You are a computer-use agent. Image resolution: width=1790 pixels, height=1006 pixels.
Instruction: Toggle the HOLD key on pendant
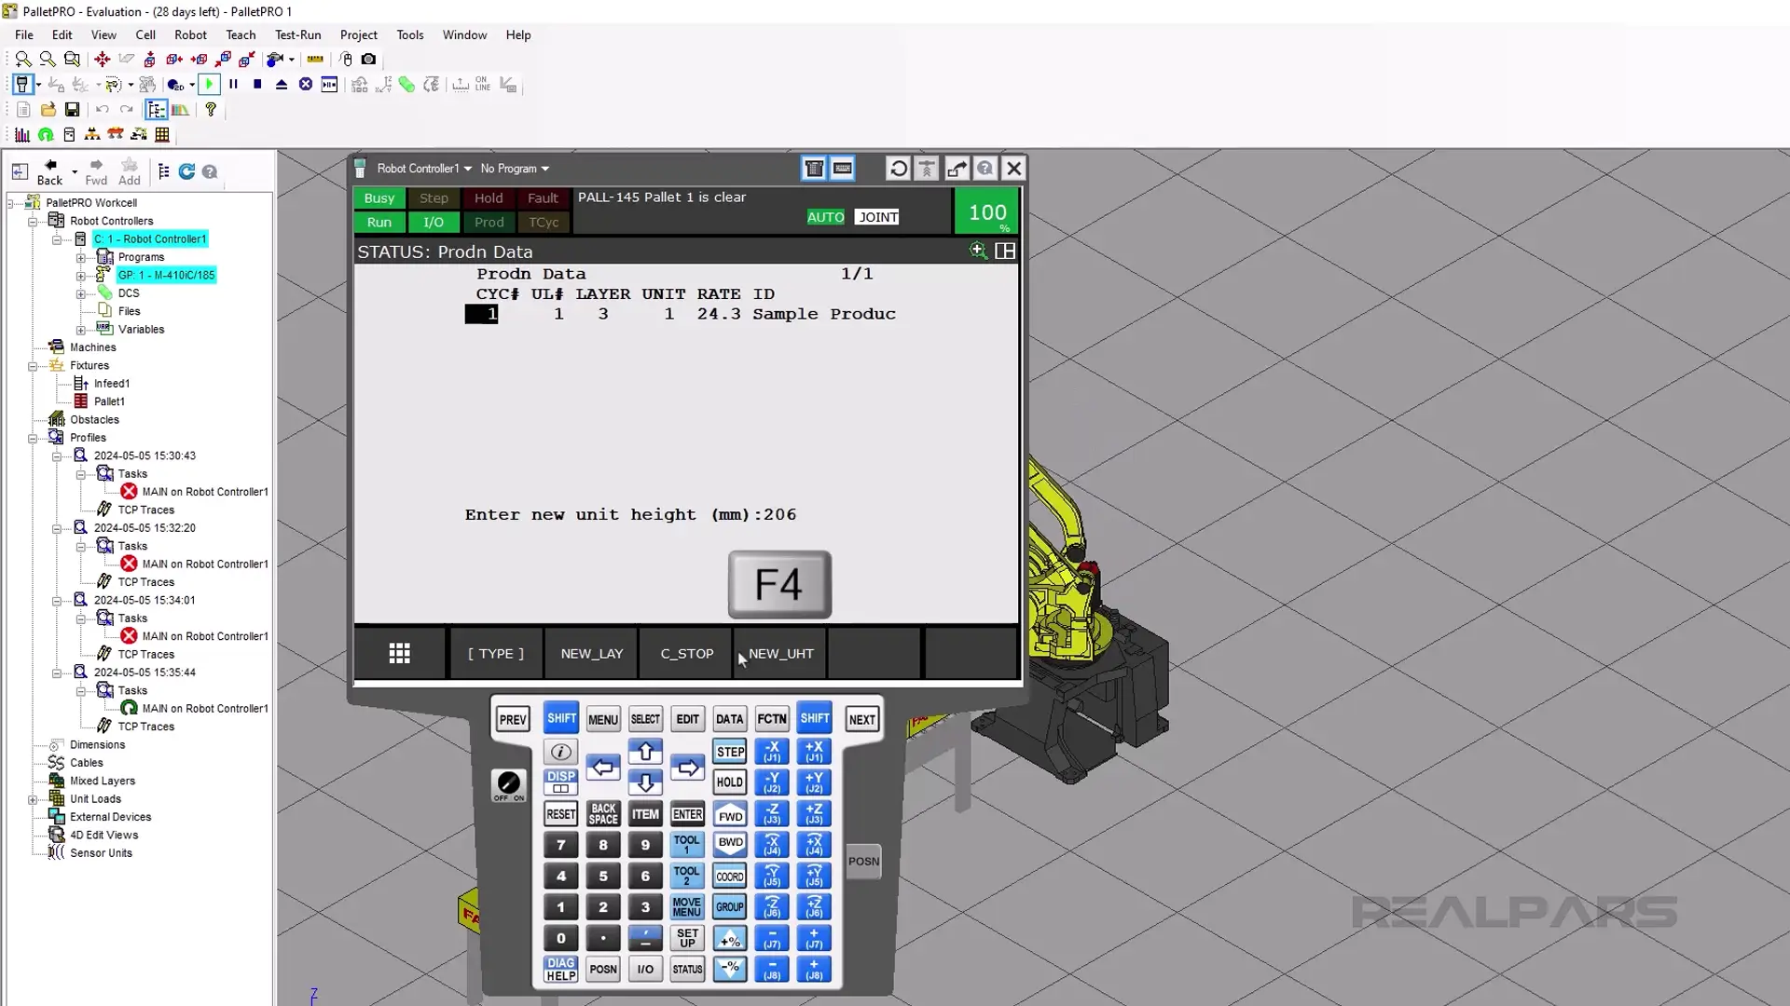pyautogui.click(x=730, y=782)
